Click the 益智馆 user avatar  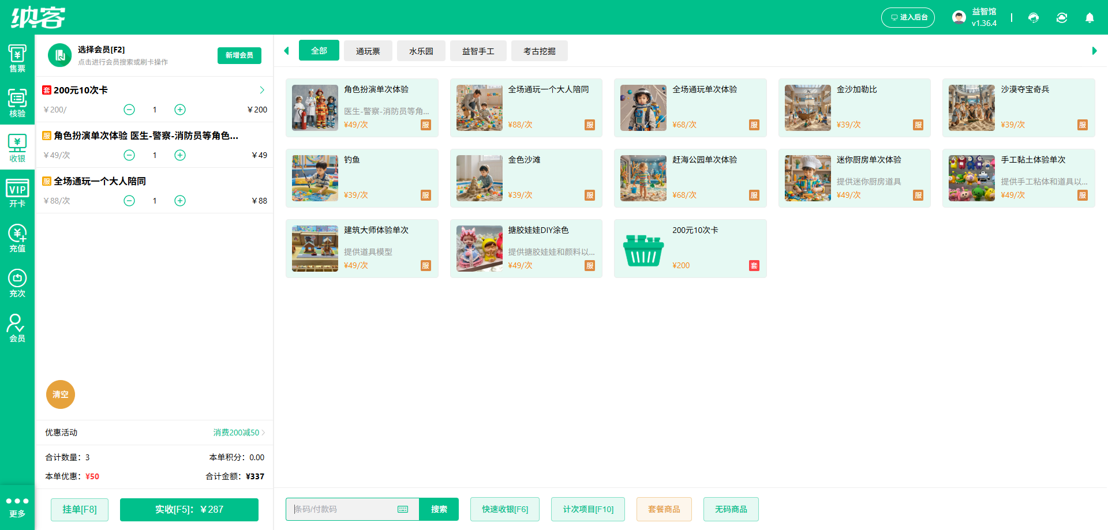(x=959, y=17)
